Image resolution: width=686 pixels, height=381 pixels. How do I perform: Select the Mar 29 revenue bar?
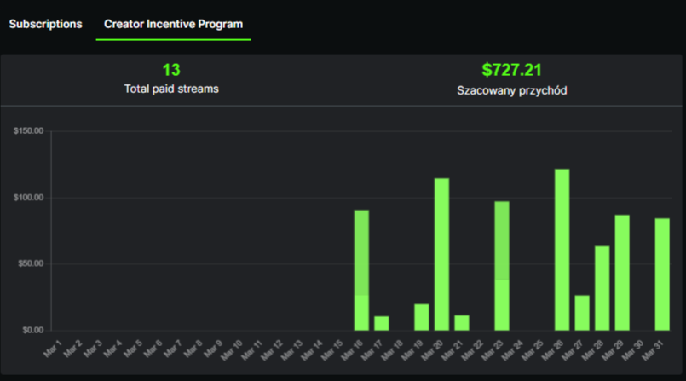coord(622,273)
